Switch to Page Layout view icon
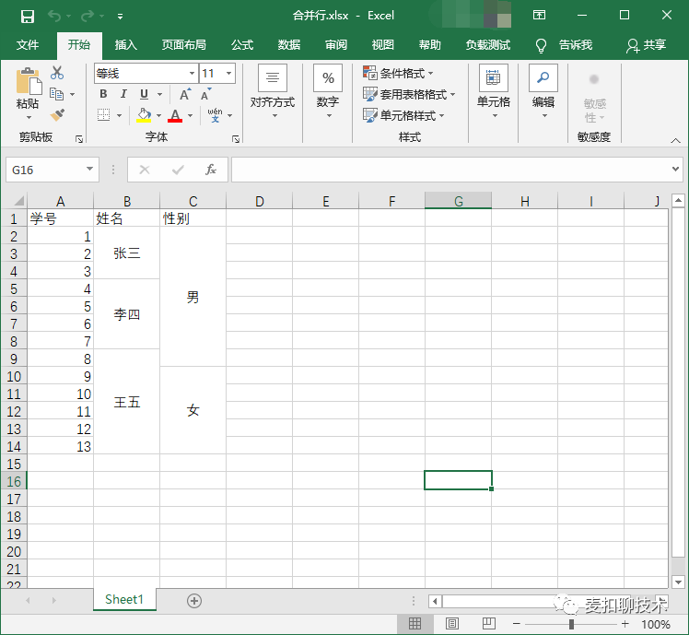This screenshot has width=689, height=635. (x=451, y=624)
